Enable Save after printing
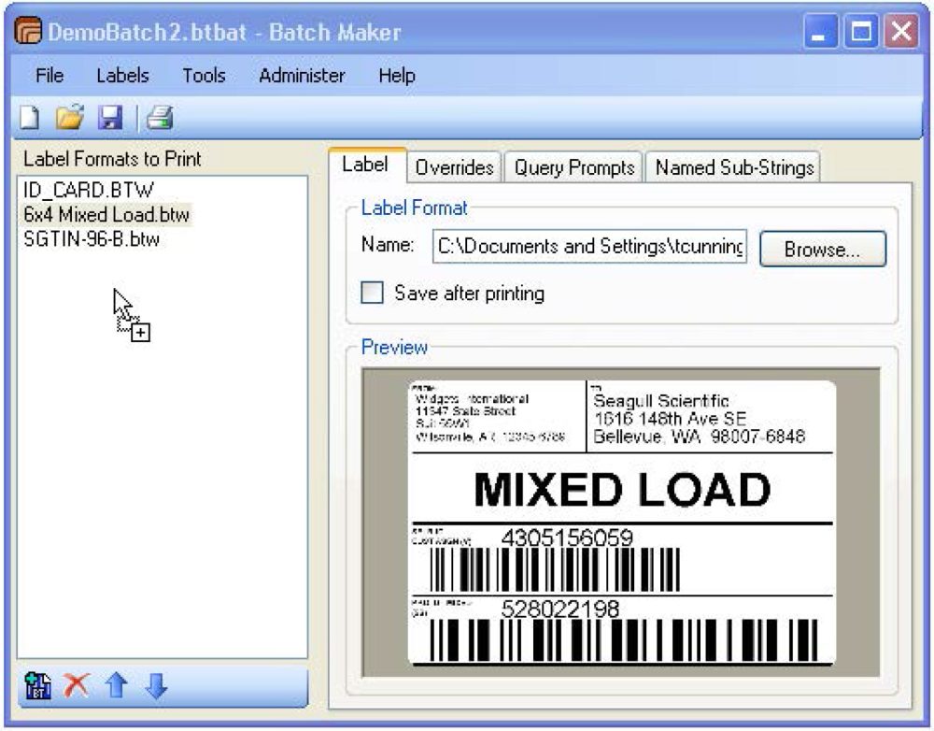Image resolution: width=934 pixels, height=731 pixels. pos(370,293)
